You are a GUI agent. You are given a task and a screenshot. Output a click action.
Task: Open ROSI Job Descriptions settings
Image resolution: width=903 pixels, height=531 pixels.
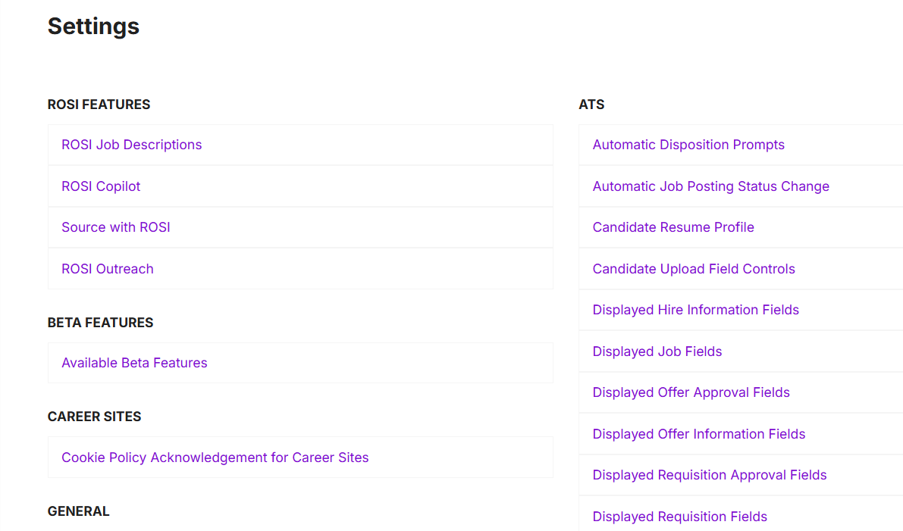click(x=131, y=145)
